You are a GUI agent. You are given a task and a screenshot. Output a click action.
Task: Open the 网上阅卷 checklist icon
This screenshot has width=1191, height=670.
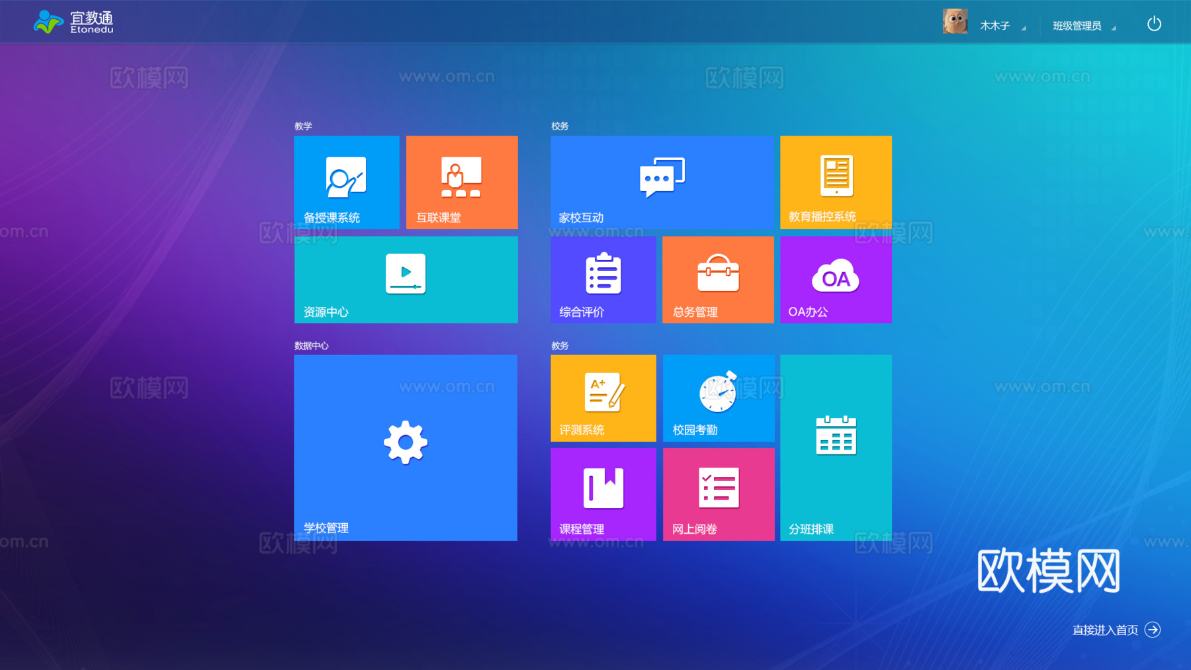pos(719,488)
